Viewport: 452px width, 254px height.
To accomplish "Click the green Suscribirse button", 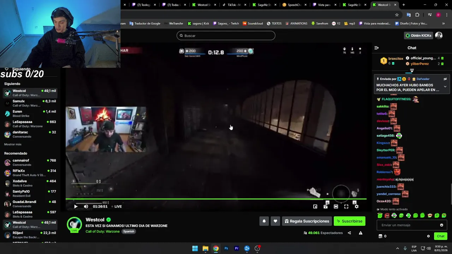I will point(350,221).
